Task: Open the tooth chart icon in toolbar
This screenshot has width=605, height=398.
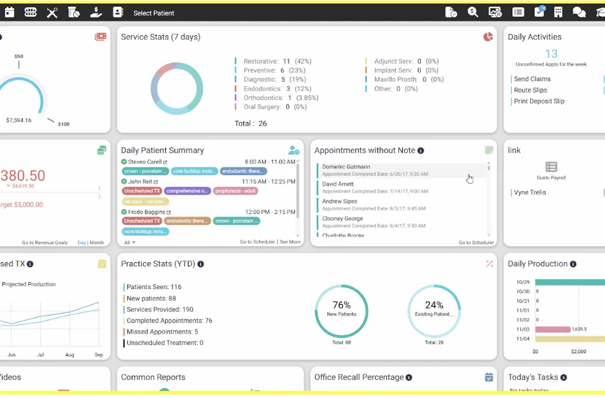Action: tap(30, 13)
